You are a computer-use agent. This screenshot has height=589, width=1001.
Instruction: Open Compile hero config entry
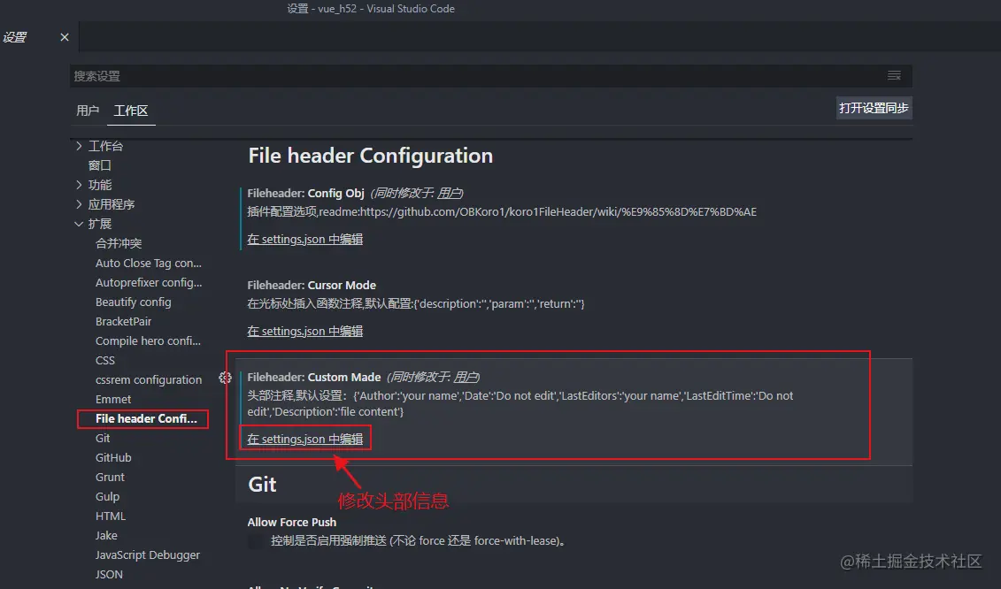(x=148, y=340)
